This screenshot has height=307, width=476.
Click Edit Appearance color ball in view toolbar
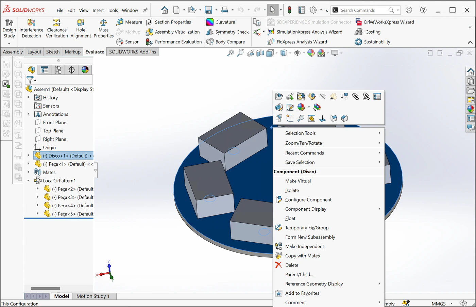(x=311, y=53)
